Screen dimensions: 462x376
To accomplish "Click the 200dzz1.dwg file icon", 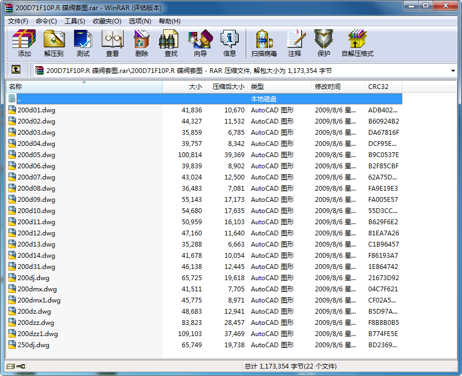I will [12, 333].
